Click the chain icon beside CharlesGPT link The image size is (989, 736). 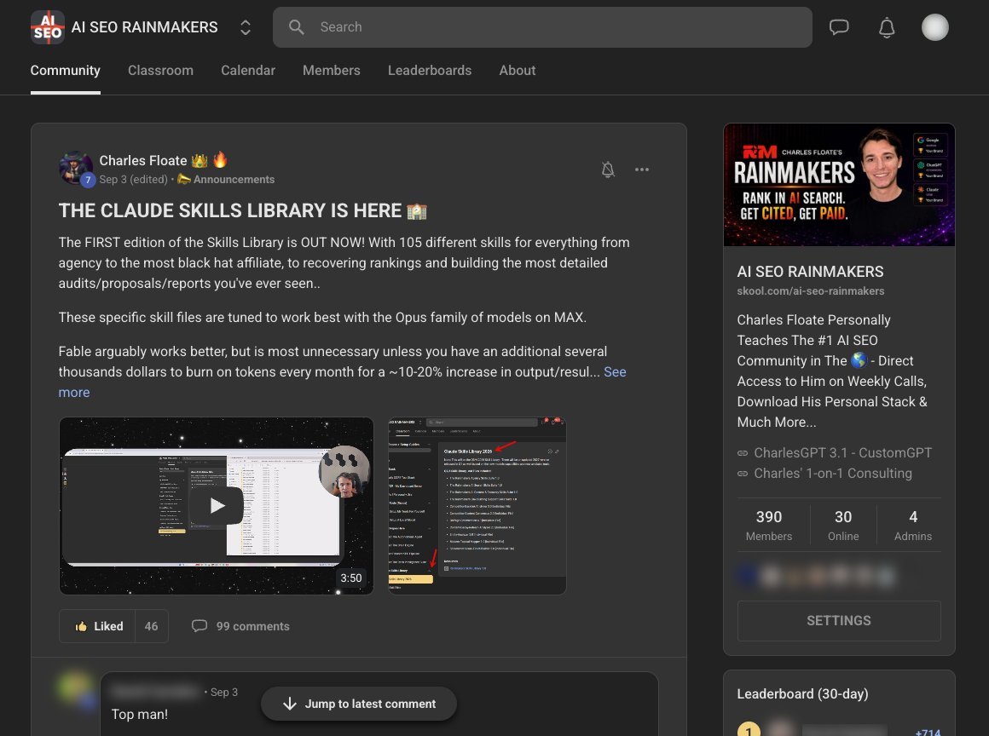743,453
